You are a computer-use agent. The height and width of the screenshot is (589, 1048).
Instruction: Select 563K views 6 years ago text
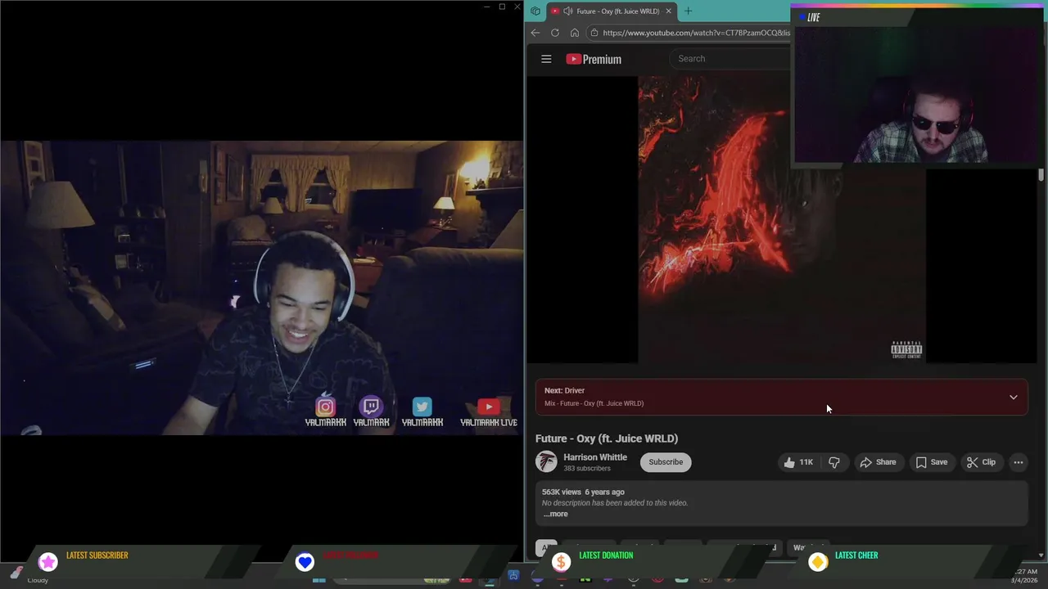tap(583, 492)
